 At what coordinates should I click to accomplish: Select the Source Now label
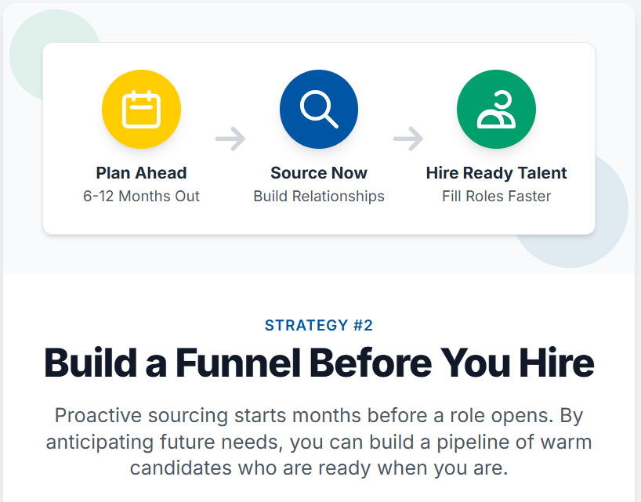[x=319, y=173]
